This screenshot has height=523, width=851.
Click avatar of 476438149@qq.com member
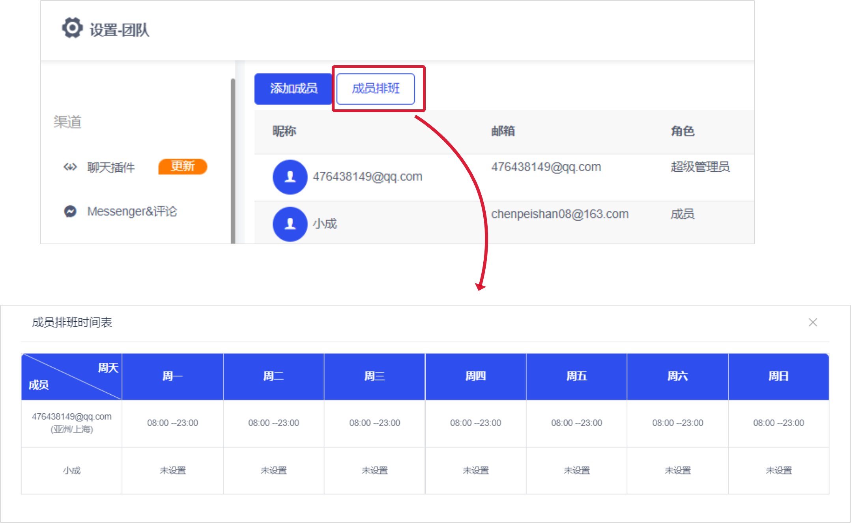point(290,177)
